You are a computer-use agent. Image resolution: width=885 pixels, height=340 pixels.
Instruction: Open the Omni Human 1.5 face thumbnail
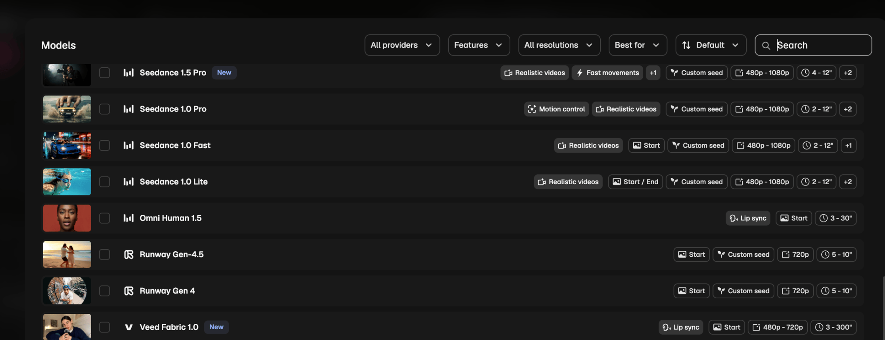(67, 218)
